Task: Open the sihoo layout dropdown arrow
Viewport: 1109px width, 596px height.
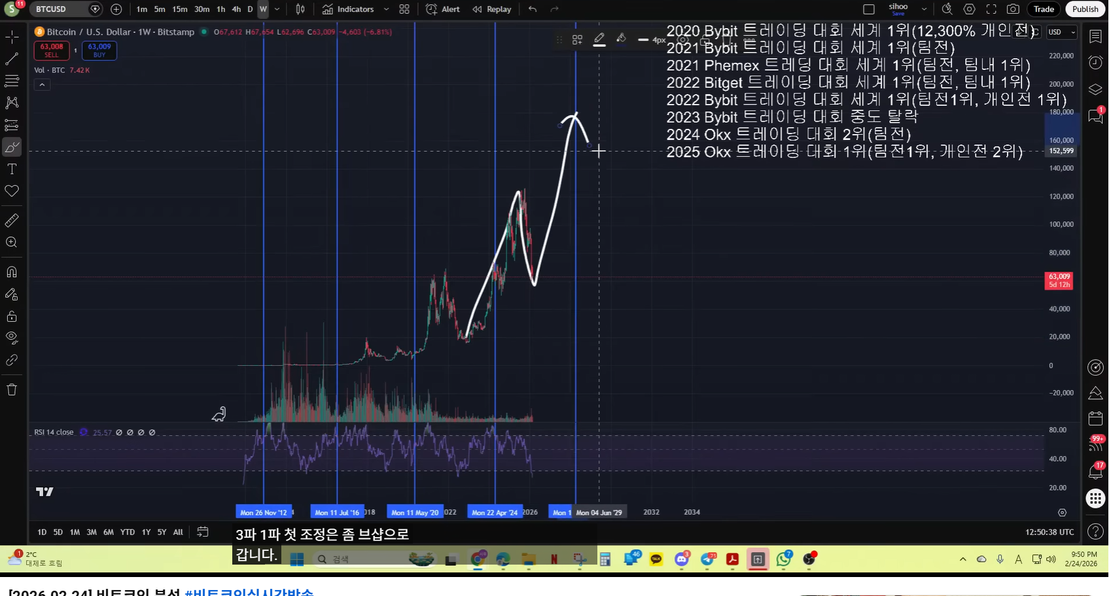Action: click(924, 9)
